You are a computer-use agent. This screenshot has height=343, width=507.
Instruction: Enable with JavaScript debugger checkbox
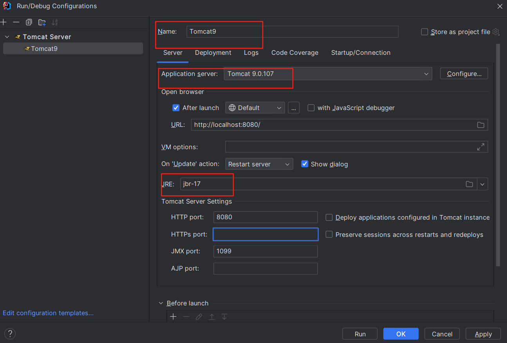coord(311,108)
